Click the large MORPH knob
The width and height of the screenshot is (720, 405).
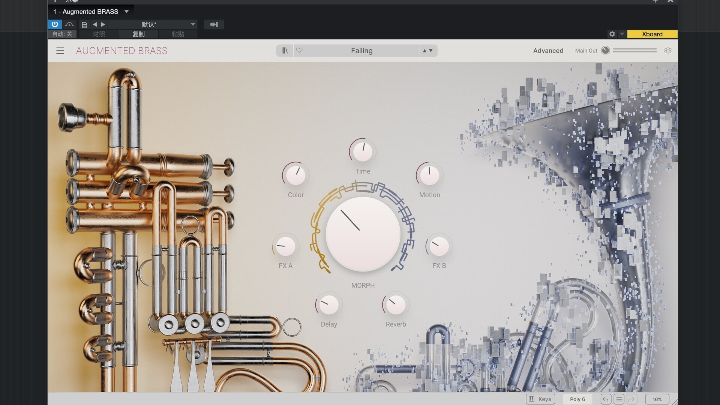pyautogui.click(x=363, y=234)
